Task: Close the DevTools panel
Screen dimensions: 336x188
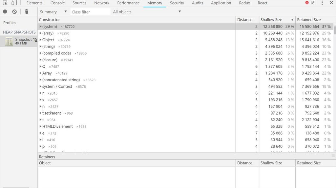Action: (331, 3)
